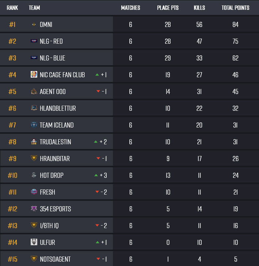Click the Ulfur wolf avatar icon
The image size is (259, 266).
tap(34, 242)
